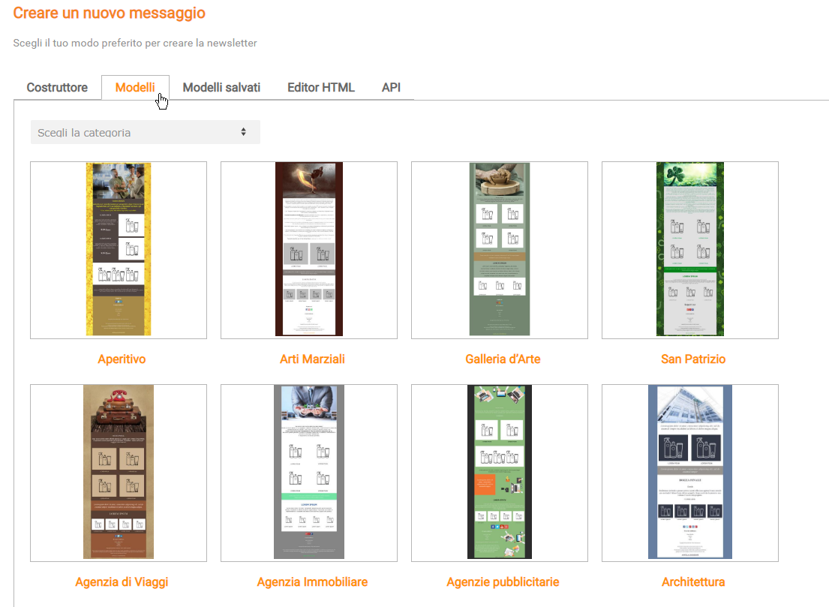Select the Arti Marziali template preview
This screenshot has height=607, width=829.
309,250
